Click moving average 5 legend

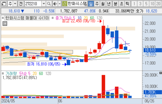74,18
